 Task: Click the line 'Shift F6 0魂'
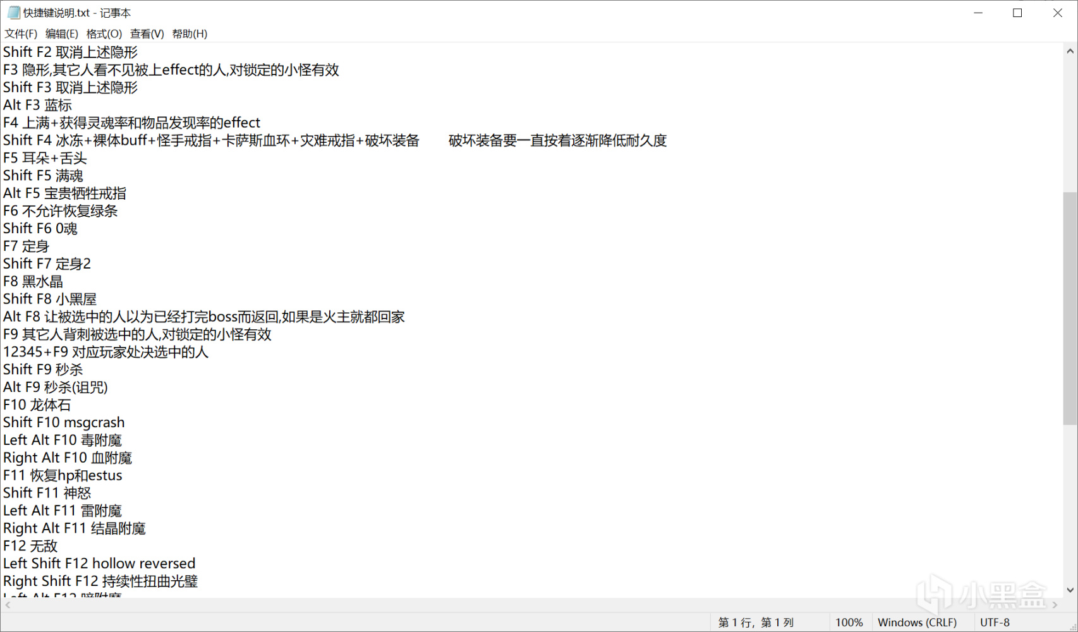pyautogui.click(x=40, y=229)
